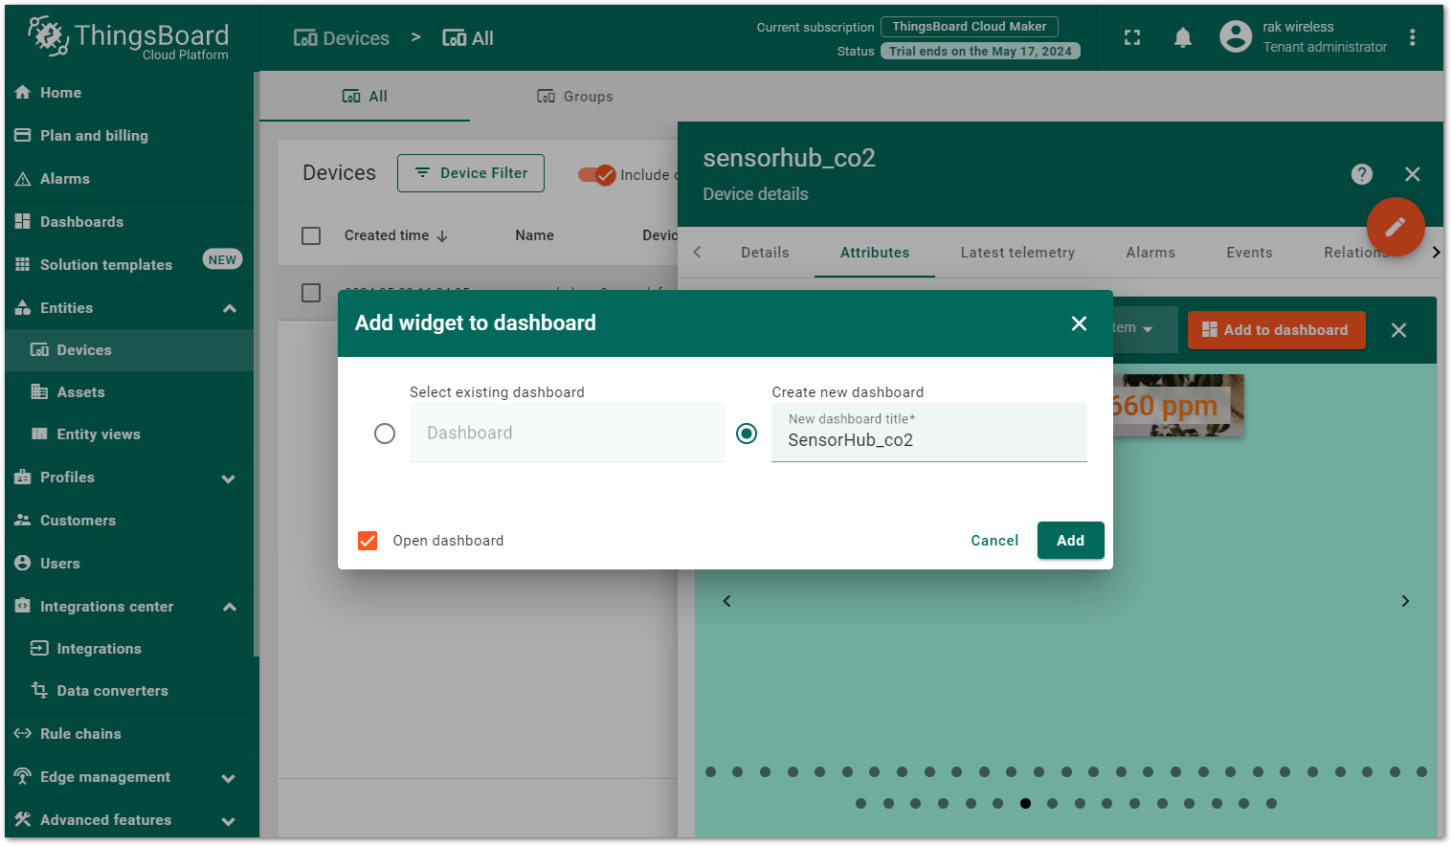Open help for device details
The height and width of the screenshot is (846, 1452).
click(x=1362, y=174)
